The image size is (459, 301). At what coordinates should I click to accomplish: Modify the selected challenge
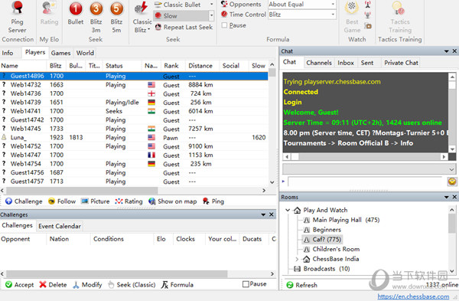click(87, 285)
